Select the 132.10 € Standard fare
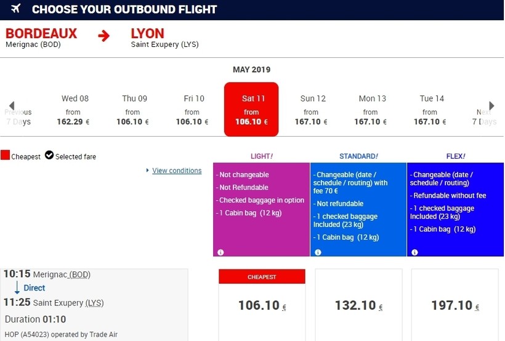The image size is (505, 341). click(x=358, y=305)
